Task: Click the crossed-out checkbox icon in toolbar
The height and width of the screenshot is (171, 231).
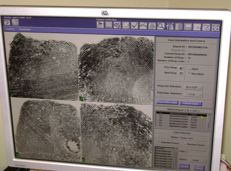Action: 206,27
